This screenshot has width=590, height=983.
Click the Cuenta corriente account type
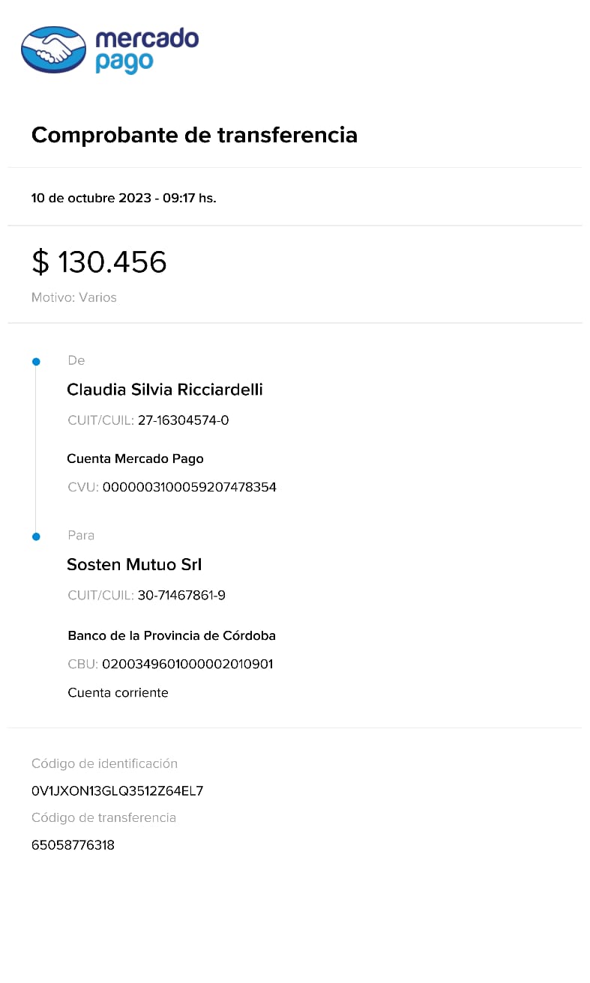118,692
